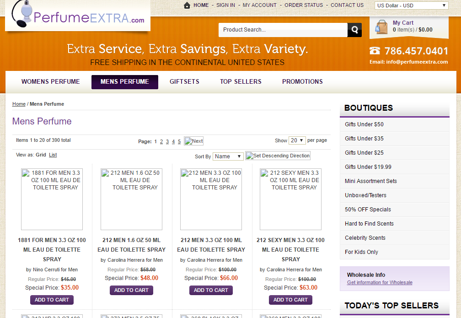Click 212 Sexy Men product title link
The width and height of the screenshot is (461, 318).
click(290, 249)
